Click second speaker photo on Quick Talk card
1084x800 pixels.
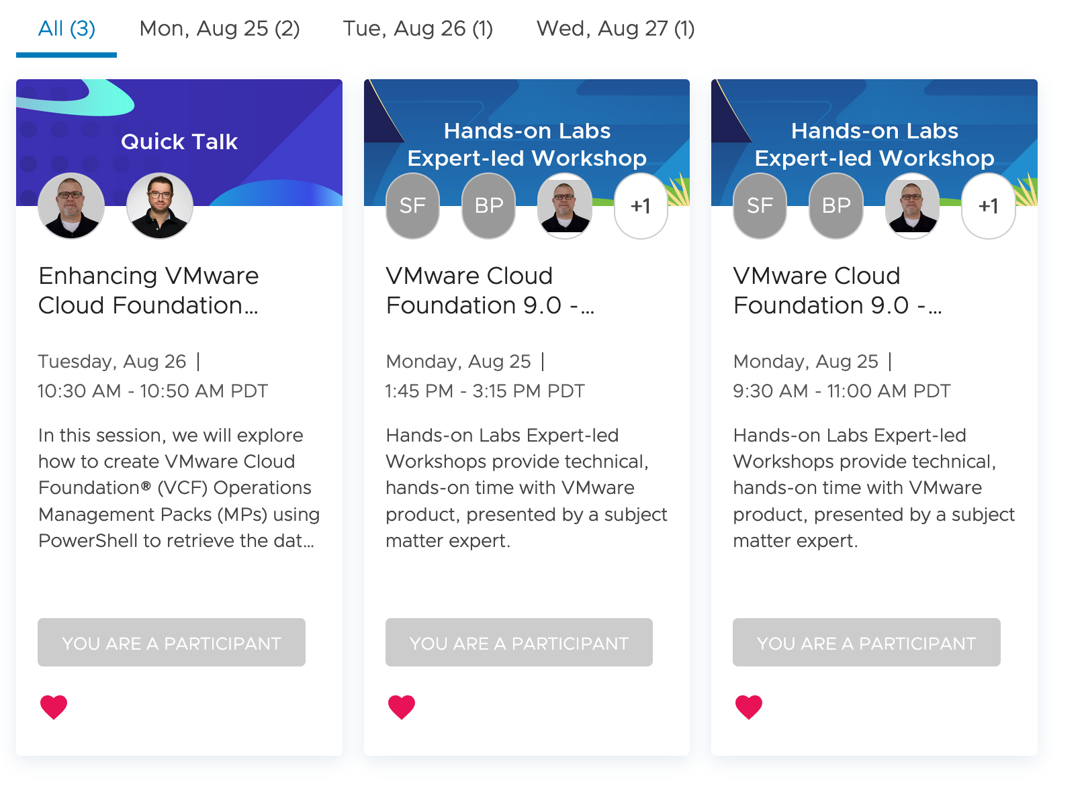[160, 206]
